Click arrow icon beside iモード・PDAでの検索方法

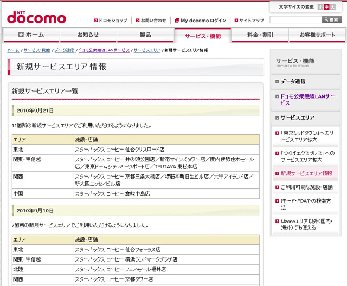point(277,201)
